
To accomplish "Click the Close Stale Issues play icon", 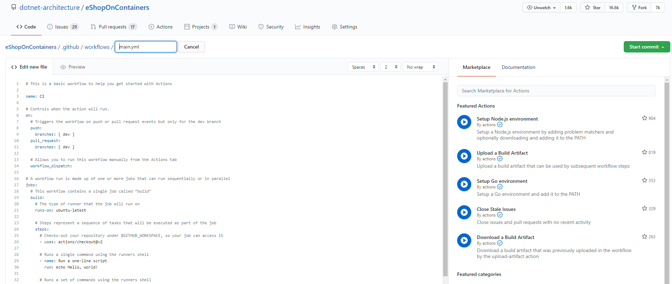I will pyautogui.click(x=464, y=212).
